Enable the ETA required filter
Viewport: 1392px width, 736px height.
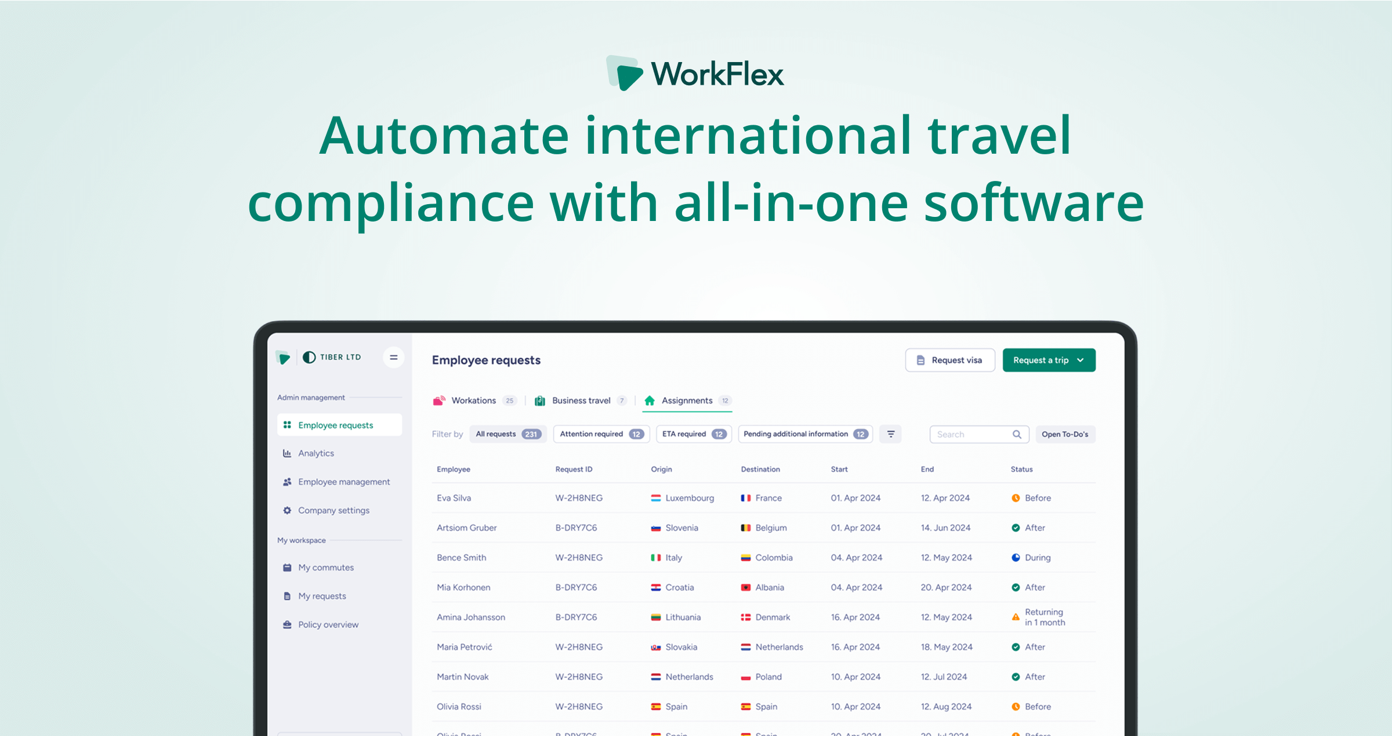click(693, 434)
